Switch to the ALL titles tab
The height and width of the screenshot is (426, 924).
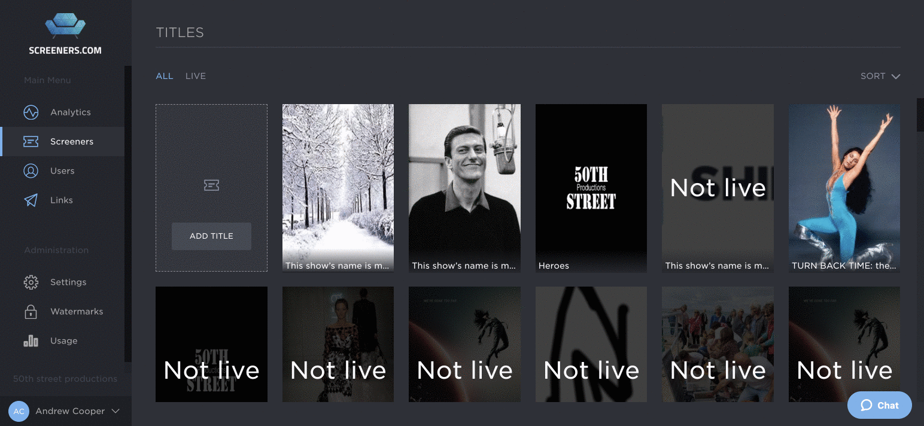tap(165, 76)
